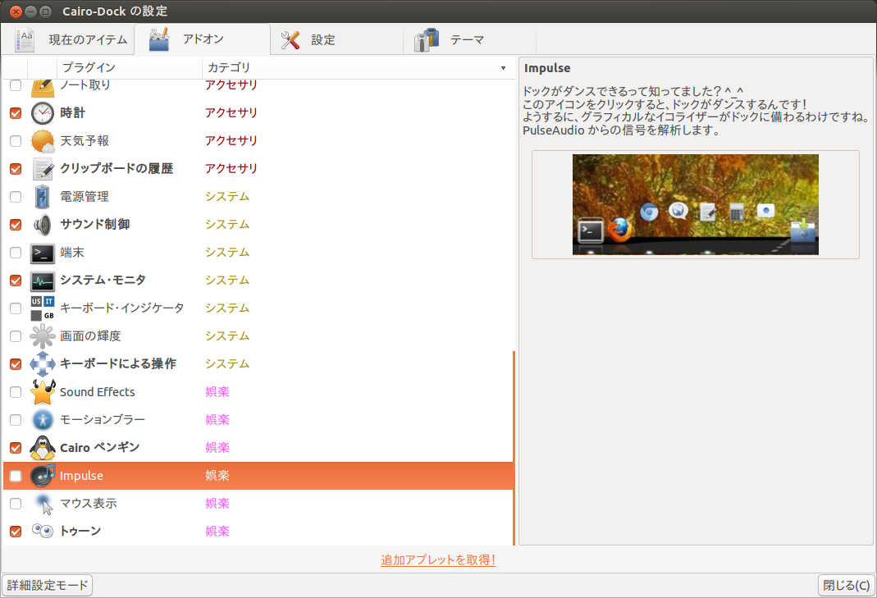
Task: Uncheck the system monitor (システム・モニタ) checkbox
Action: click(x=16, y=281)
